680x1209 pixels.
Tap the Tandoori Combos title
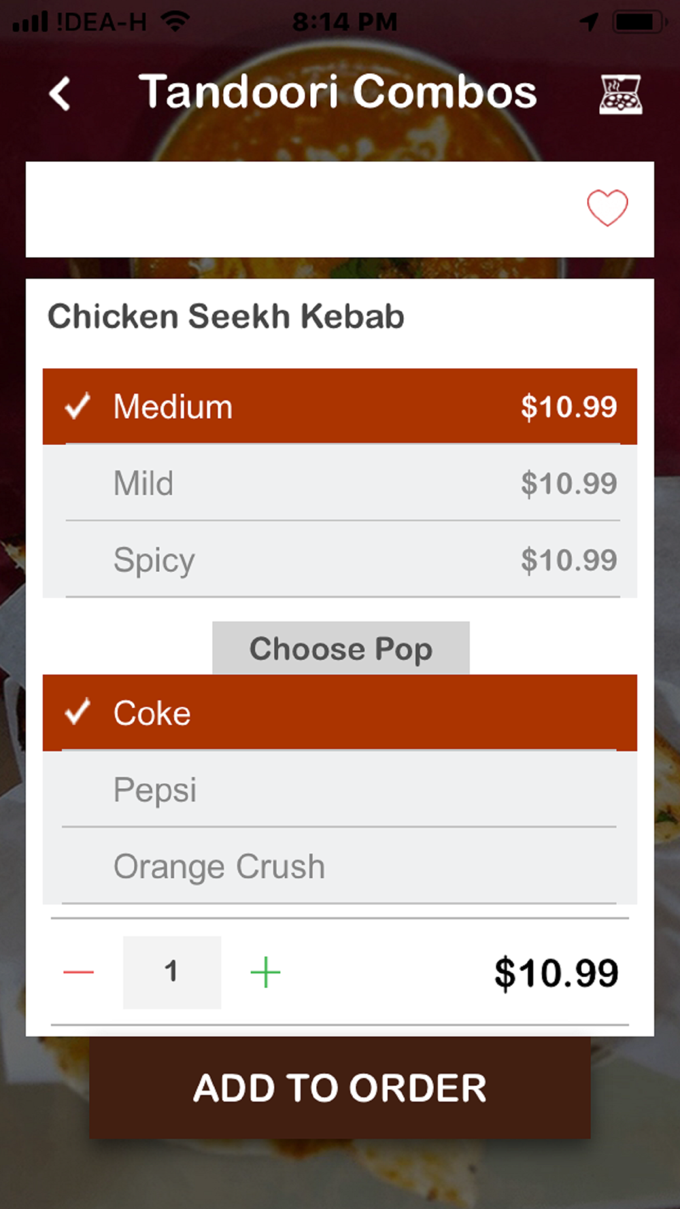[x=338, y=92]
